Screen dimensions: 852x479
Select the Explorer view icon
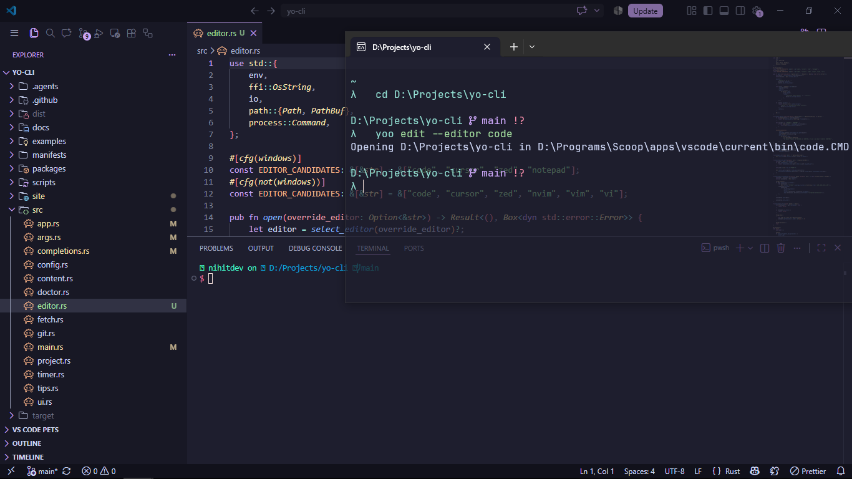tap(34, 33)
